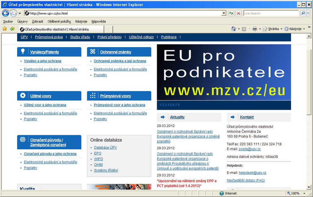Click the arrow icon beside Aktuality
The image size is (313, 197).
[x=163, y=117]
